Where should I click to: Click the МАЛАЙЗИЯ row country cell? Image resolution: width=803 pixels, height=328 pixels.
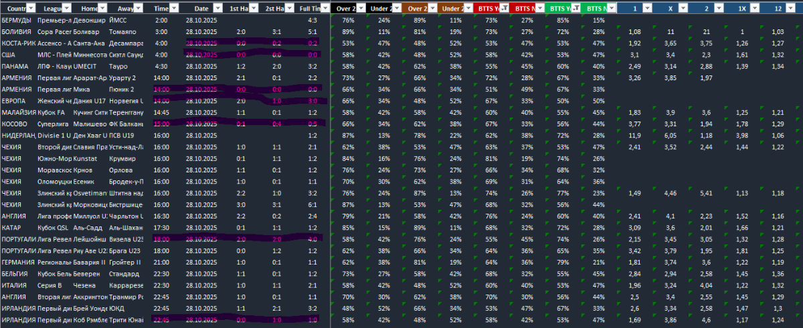point(17,112)
